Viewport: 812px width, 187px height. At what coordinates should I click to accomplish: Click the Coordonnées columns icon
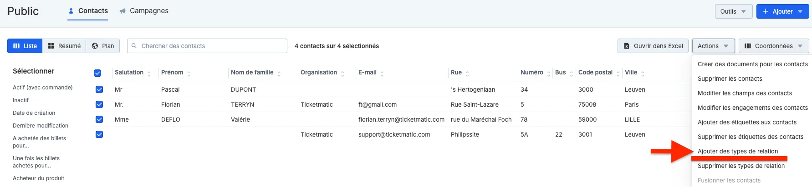point(748,46)
